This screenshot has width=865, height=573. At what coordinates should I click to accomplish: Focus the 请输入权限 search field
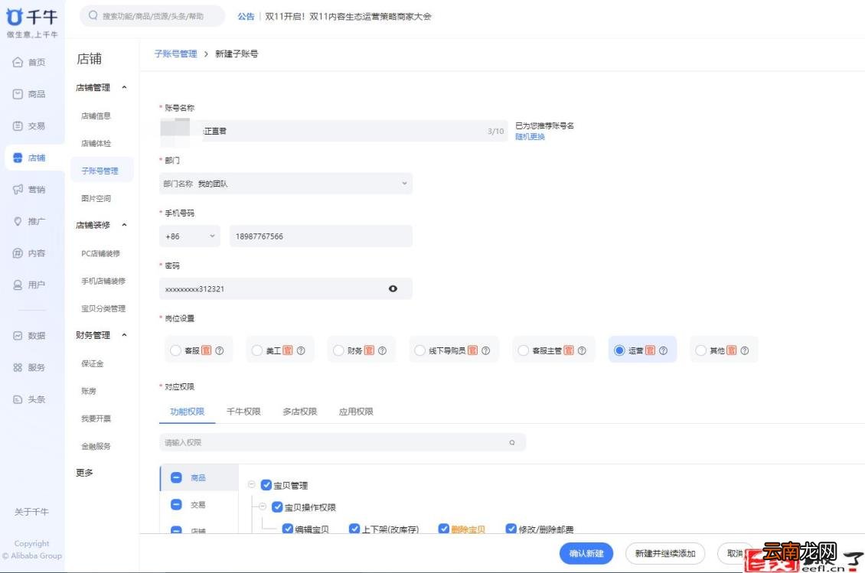click(343, 442)
